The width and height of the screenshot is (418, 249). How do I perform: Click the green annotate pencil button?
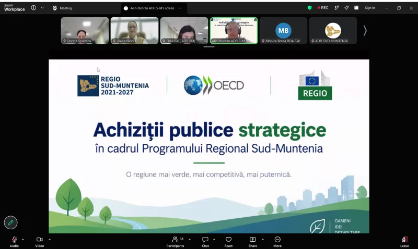pyautogui.click(x=10, y=222)
